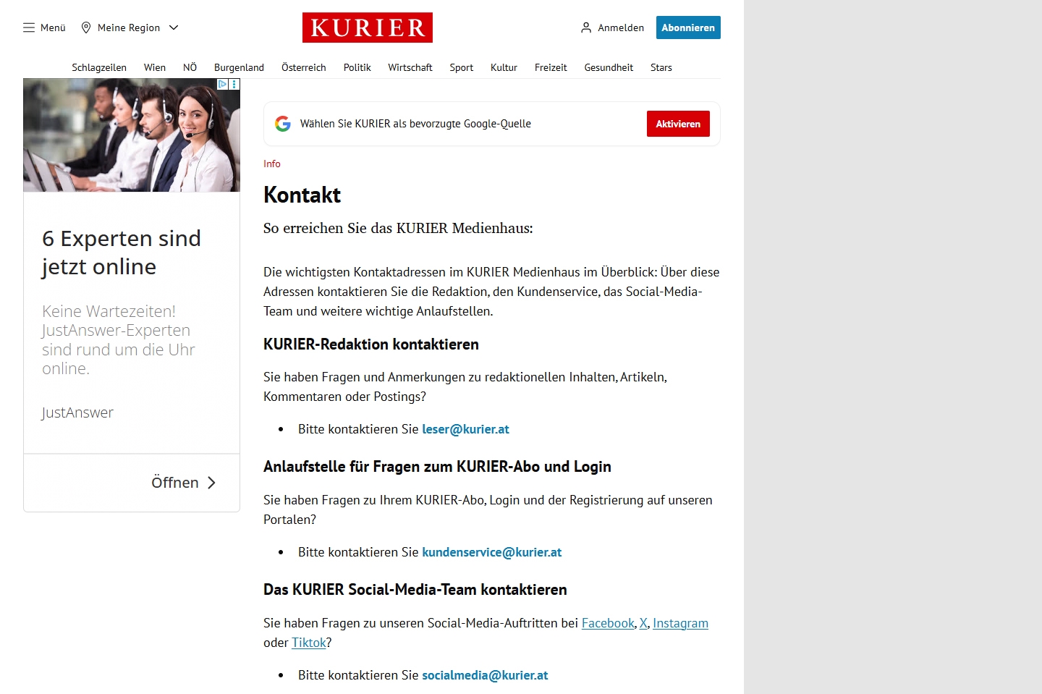Open the Kultur section
The height and width of the screenshot is (694, 1042).
[504, 67]
